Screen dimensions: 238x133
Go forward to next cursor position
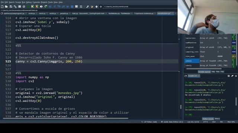point(101,7)
